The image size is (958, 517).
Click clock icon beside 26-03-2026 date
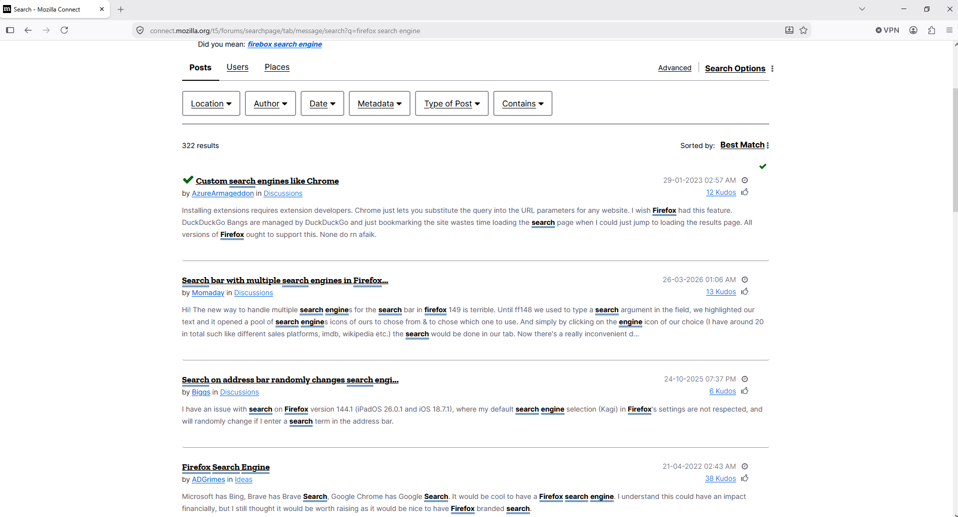pyautogui.click(x=745, y=280)
